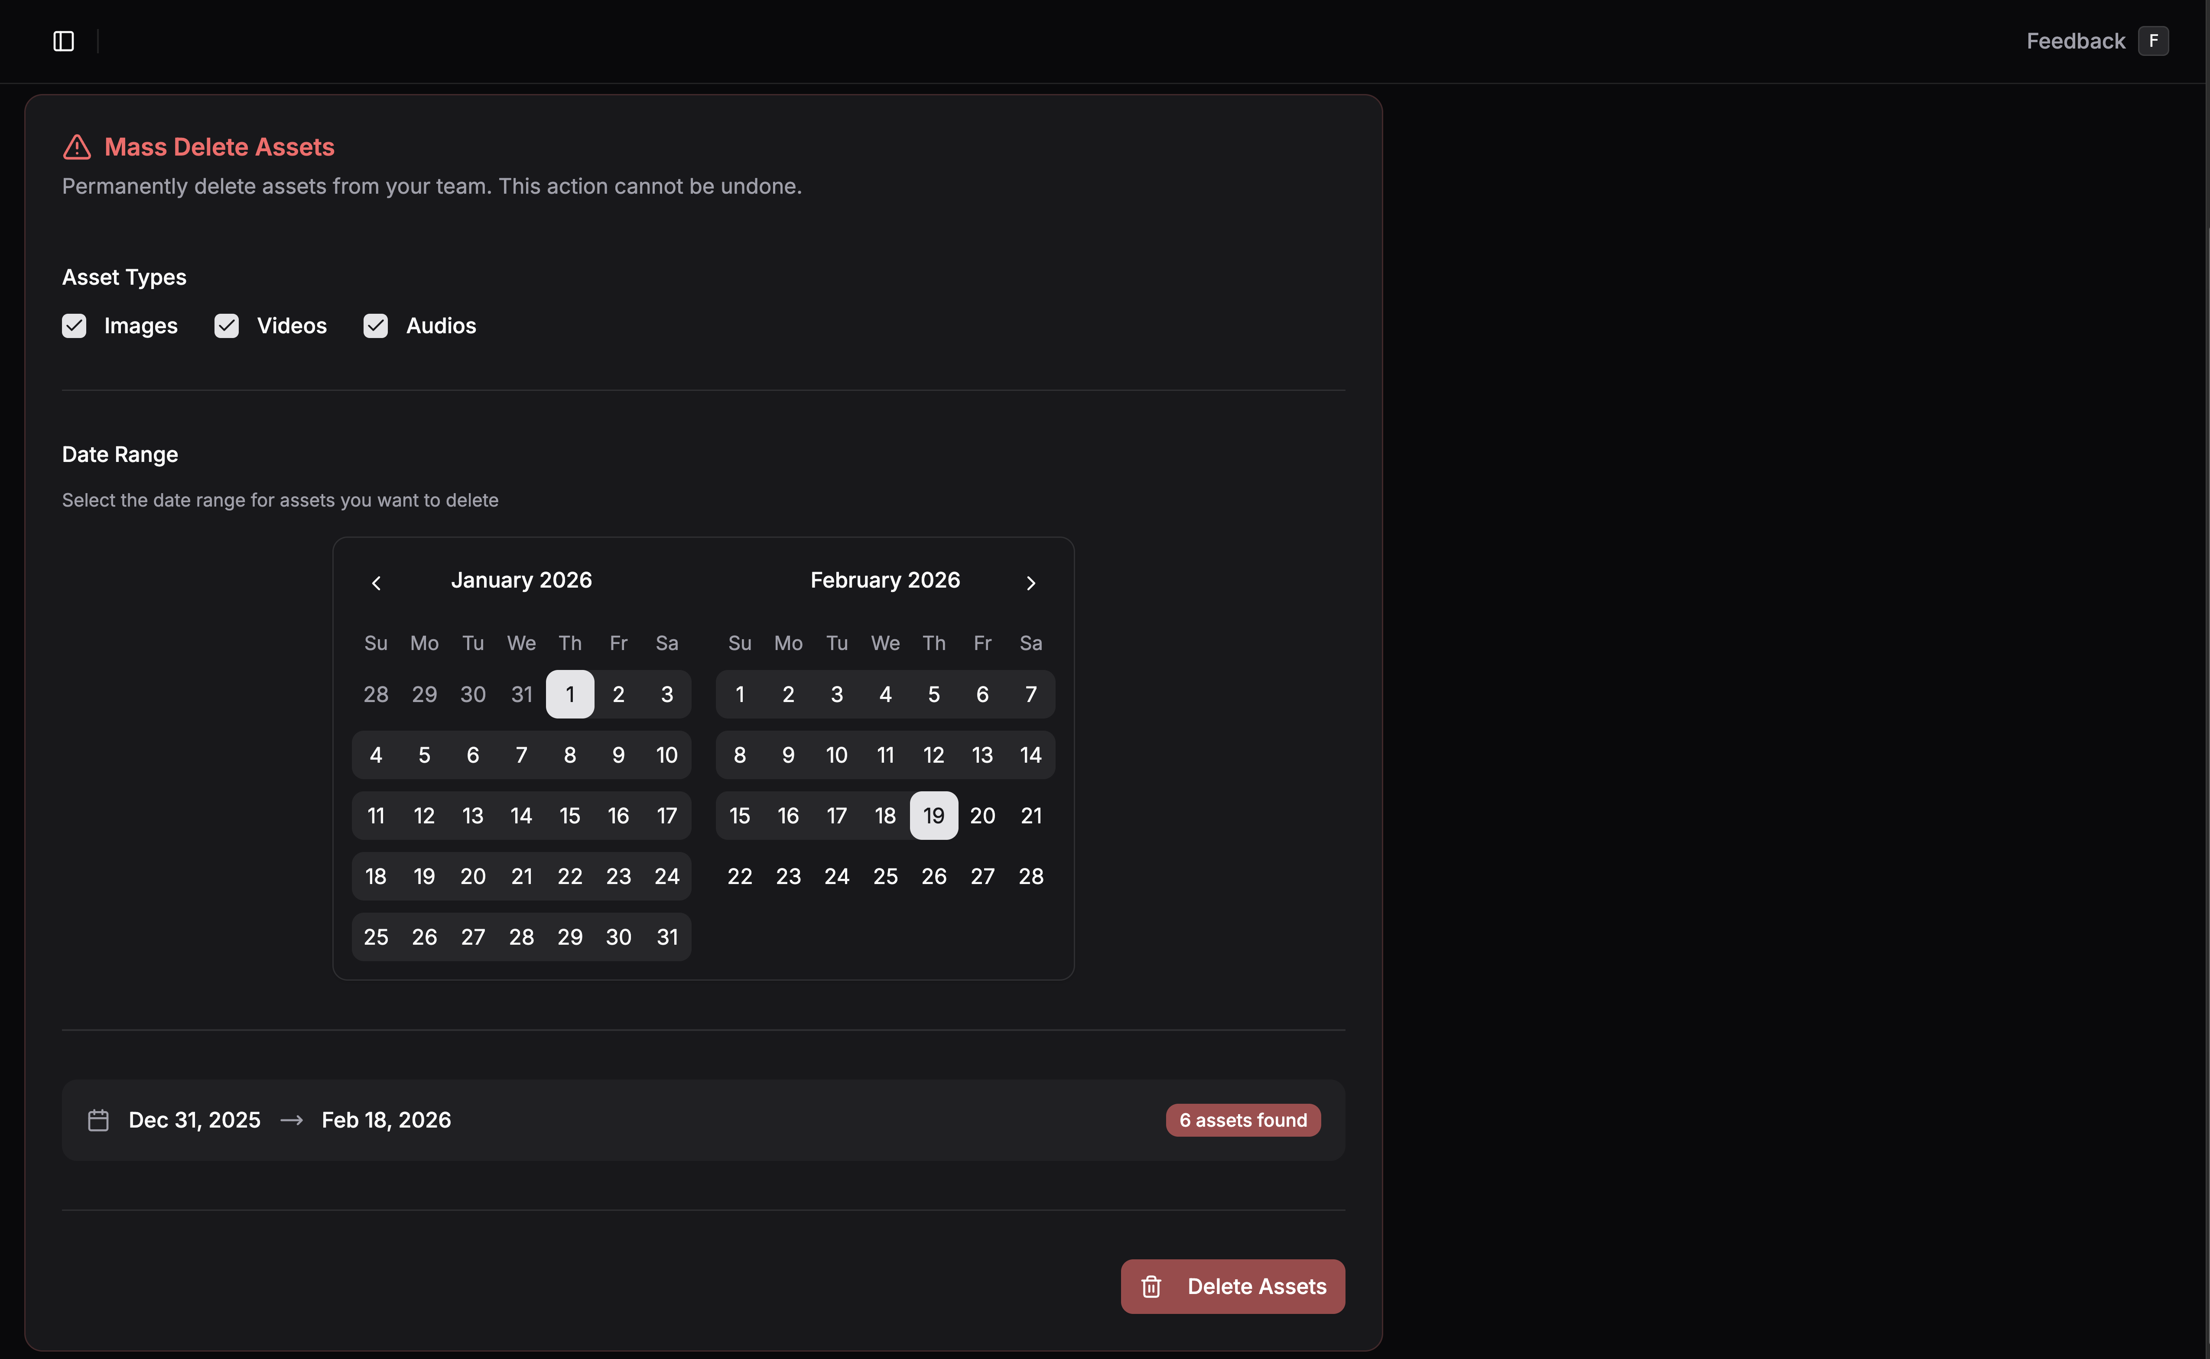Click the arrow between the two dates

pos(290,1120)
